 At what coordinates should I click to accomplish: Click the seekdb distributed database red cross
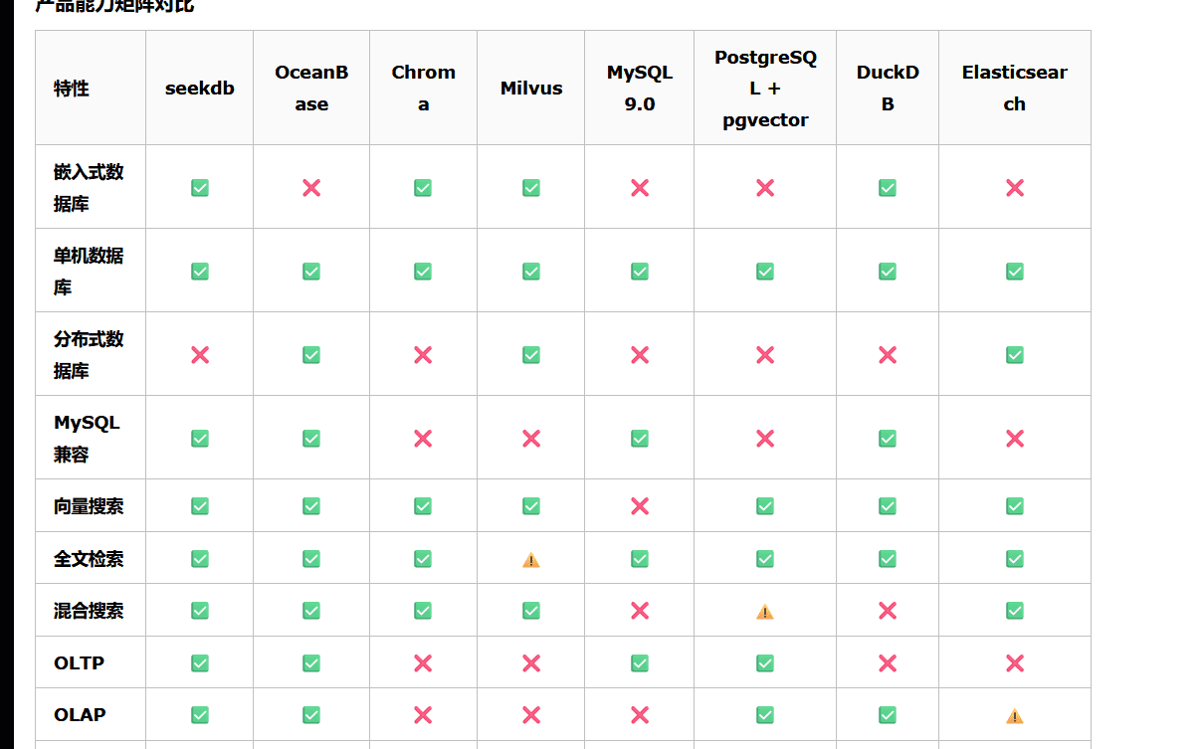200,355
